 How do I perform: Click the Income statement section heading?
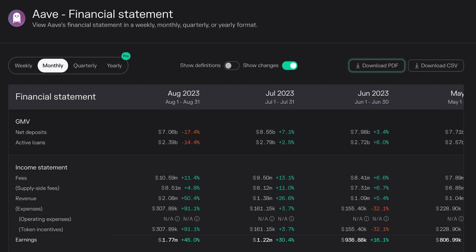41,168
